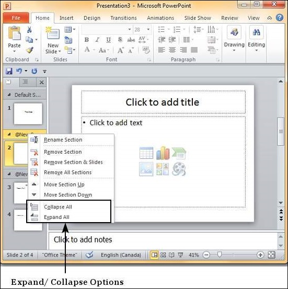Switch to Slide Sorter view
The width and height of the screenshot is (288, 289).
[163, 255]
